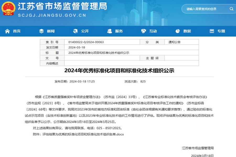This screenshot has width=236, height=157.
Task: Click the 江苏省市场监督管理局 site title in header
Action: [62, 7]
